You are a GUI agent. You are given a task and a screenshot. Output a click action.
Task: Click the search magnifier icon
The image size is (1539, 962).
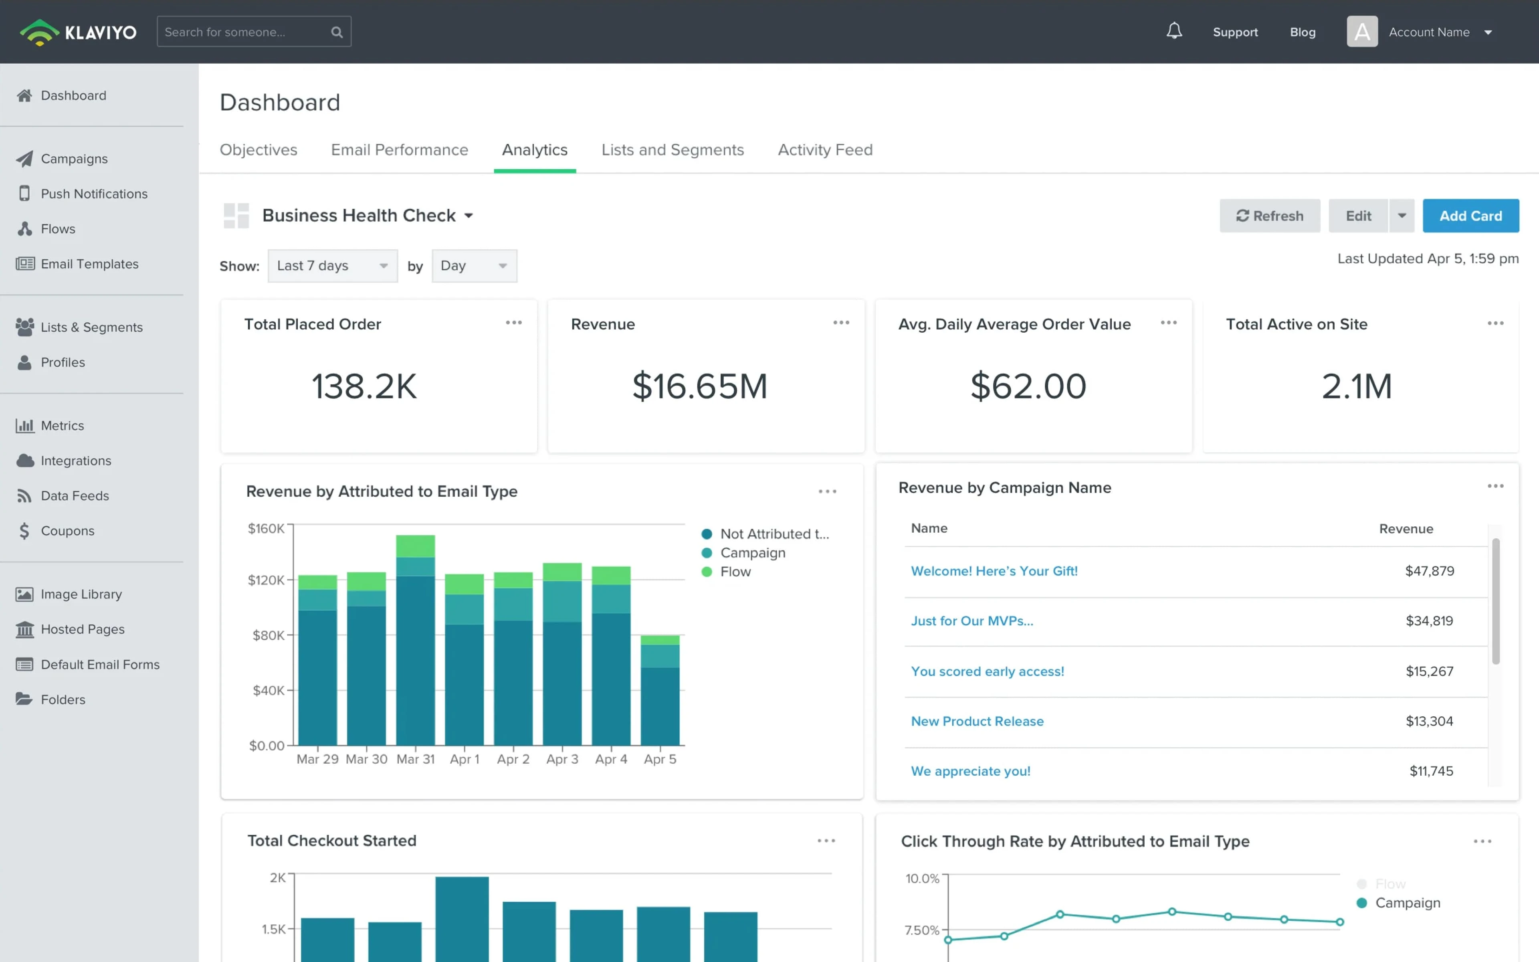point(337,32)
